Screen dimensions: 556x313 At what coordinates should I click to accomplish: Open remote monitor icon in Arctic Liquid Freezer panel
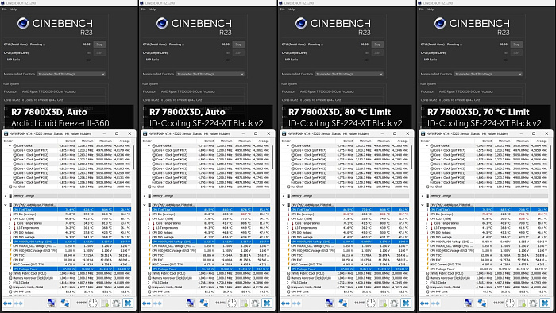(51, 303)
